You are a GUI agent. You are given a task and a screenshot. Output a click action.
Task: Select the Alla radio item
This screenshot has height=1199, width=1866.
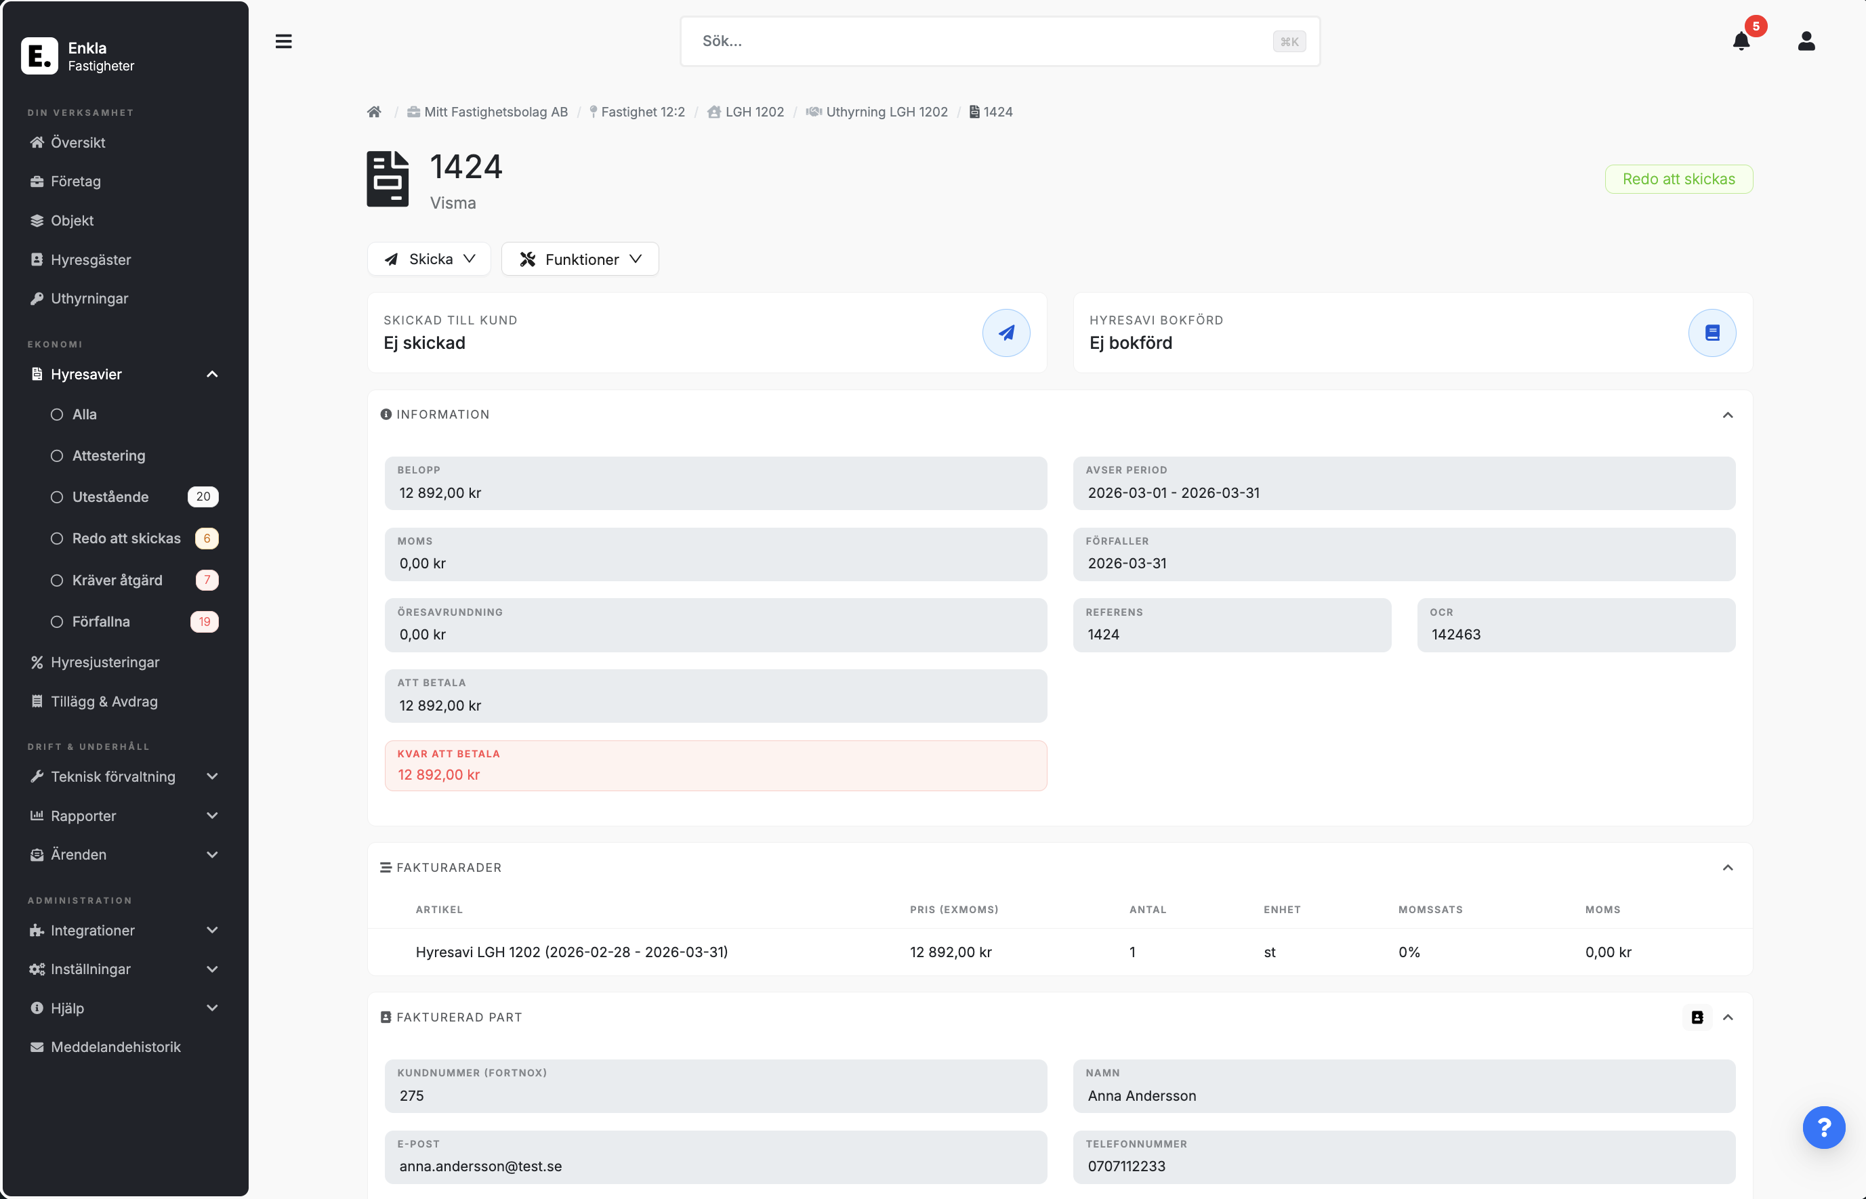[x=84, y=414]
